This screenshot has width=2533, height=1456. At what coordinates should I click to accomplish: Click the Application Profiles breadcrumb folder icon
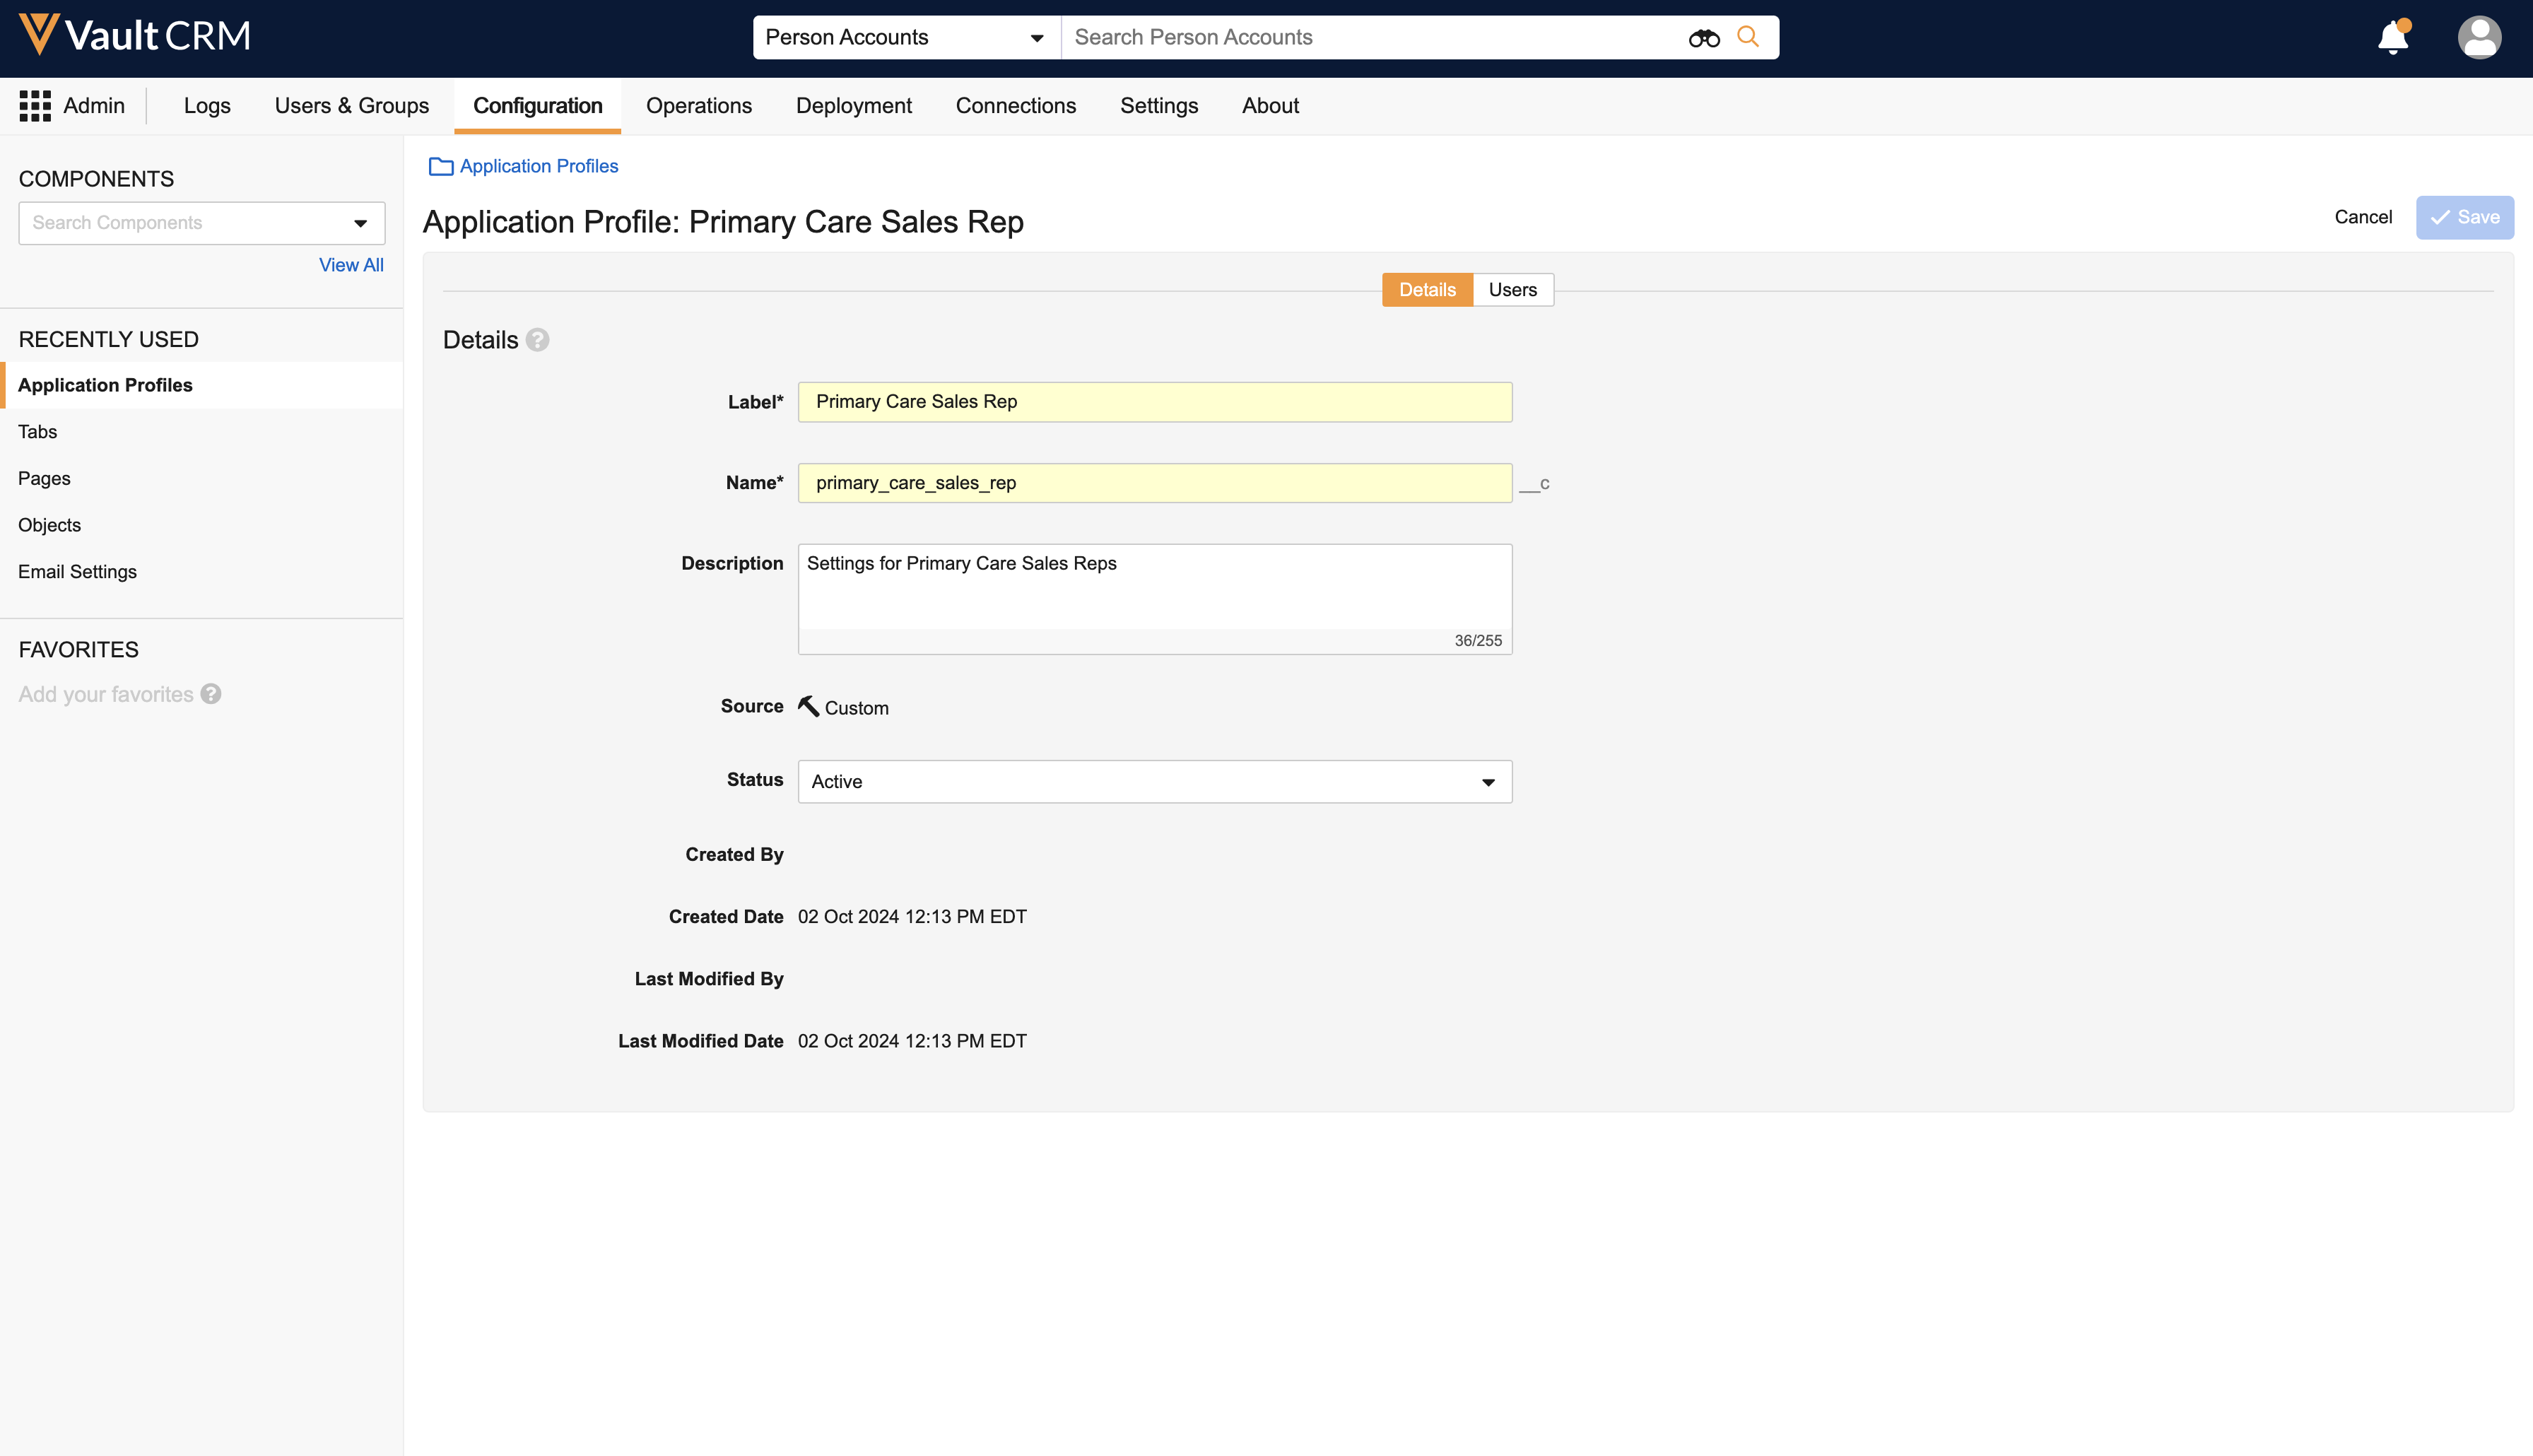tap(441, 167)
